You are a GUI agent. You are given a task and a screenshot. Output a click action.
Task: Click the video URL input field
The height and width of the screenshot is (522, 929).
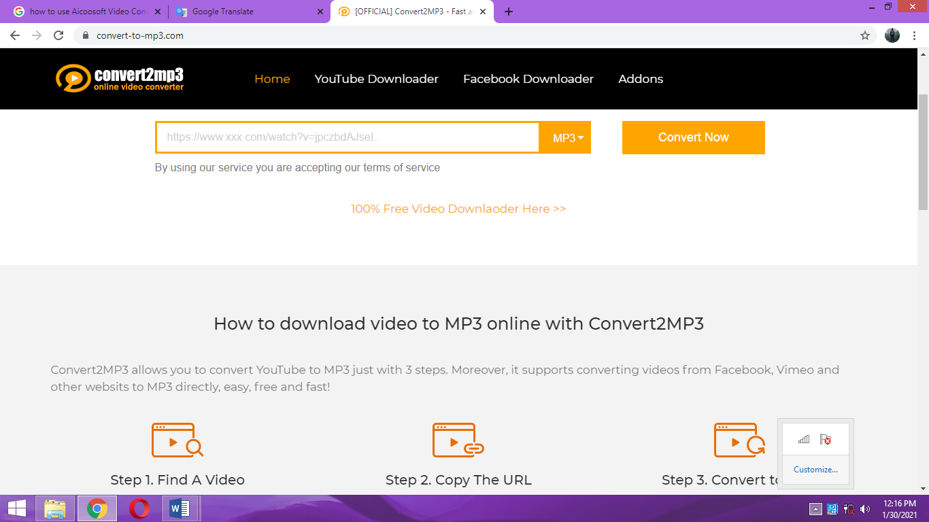pyautogui.click(x=348, y=137)
